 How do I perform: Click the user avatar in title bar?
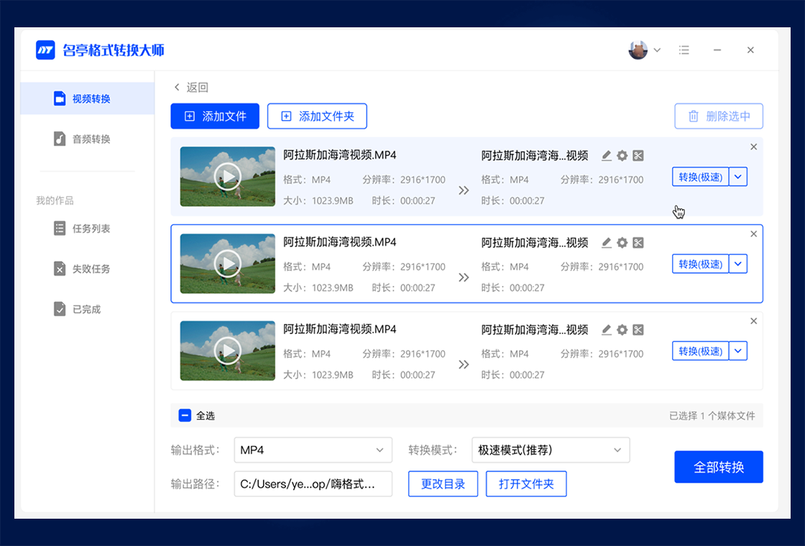pos(638,50)
